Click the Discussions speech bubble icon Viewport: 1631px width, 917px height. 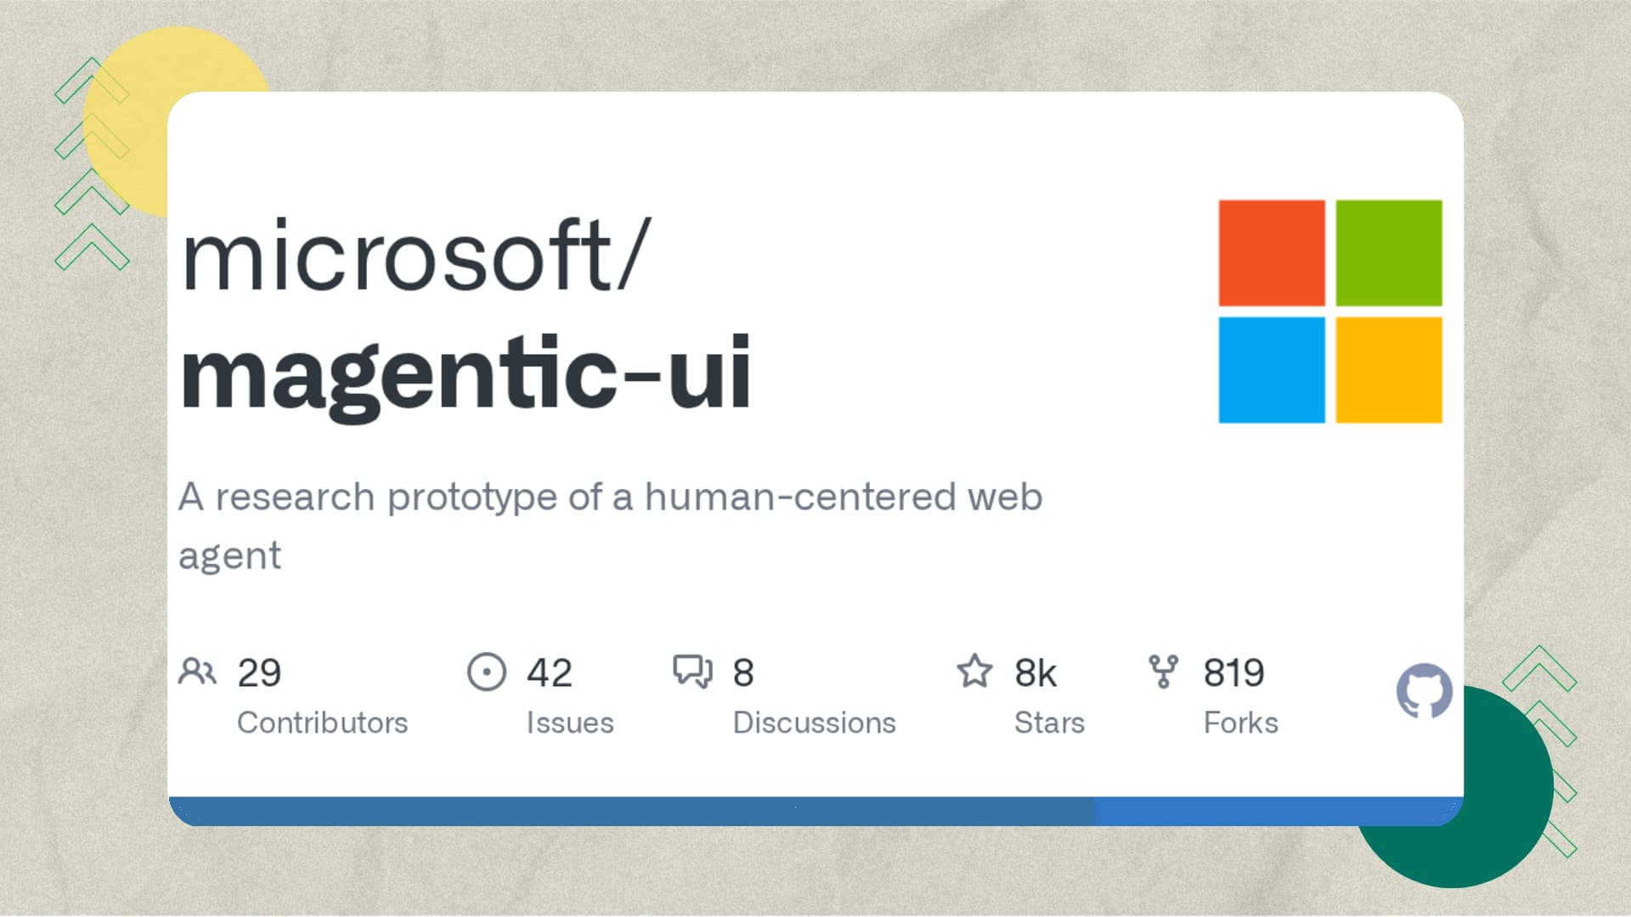pyautogui.click(x=693, y=671)
